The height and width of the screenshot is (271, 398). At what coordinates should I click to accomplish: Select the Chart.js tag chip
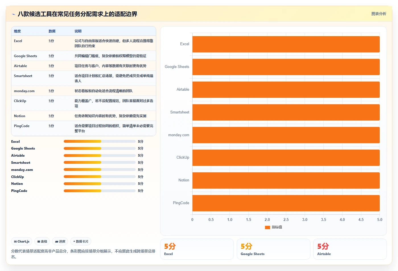[x=22, y=241]
